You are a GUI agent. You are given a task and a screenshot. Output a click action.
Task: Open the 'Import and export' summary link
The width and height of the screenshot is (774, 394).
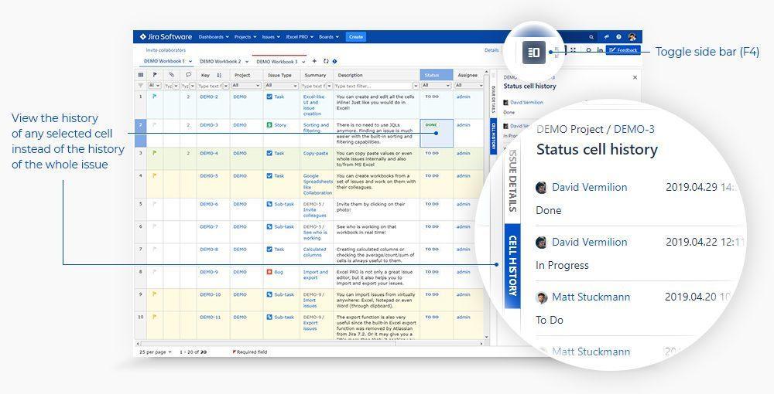pyautogui.click(x=316, y=275)
